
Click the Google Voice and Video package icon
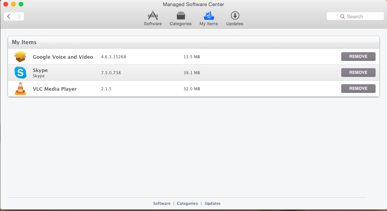point(20,56)
